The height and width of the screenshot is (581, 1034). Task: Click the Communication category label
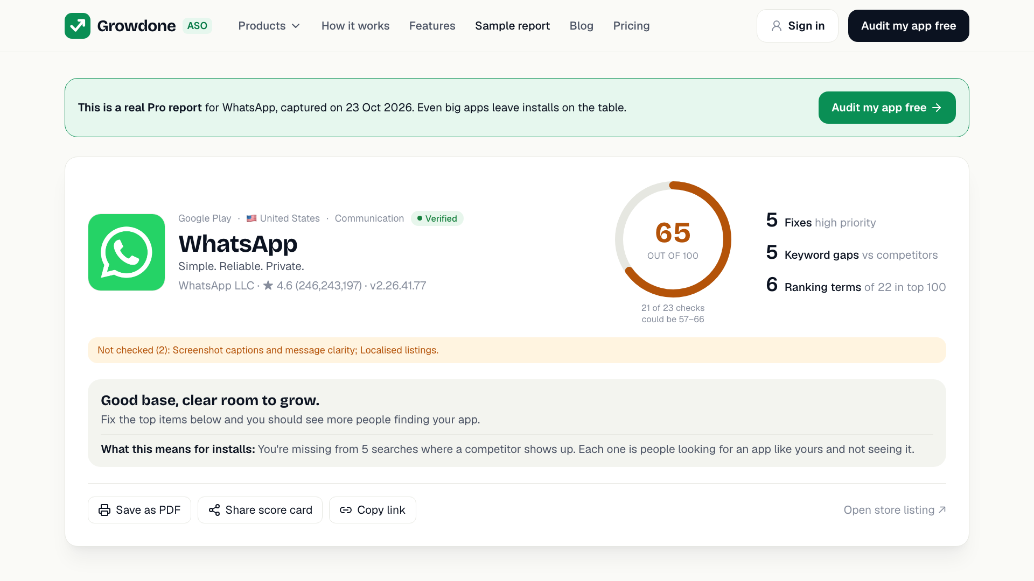click(x=369, y=218)
